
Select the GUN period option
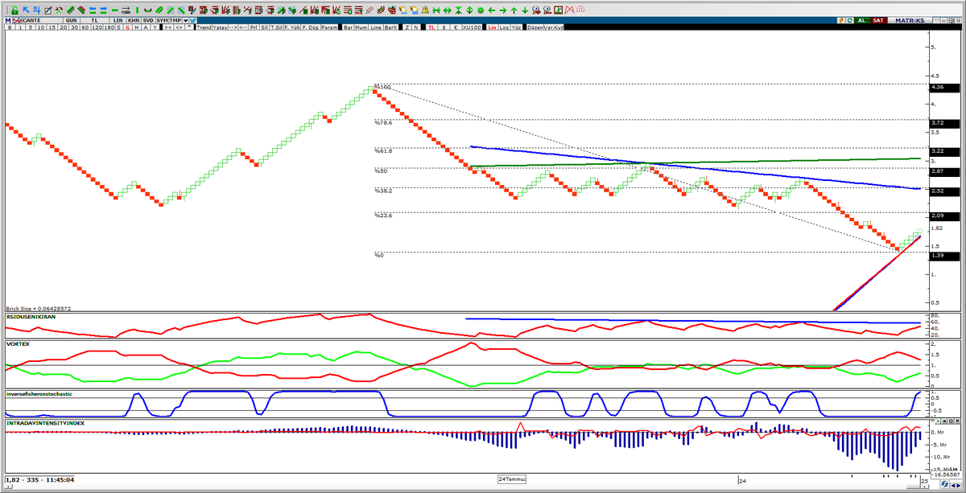[x=72, y=20]
